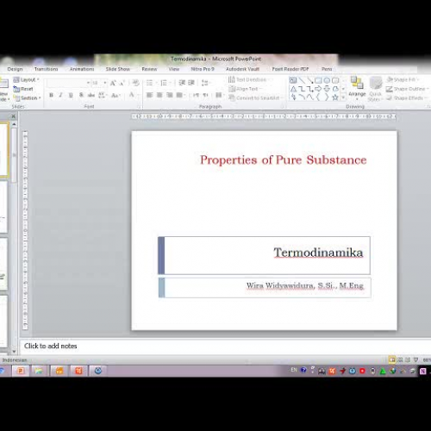Open Line Spacing dropdown
The width and height of the screenshot is (431, 431).
(206, 83)
